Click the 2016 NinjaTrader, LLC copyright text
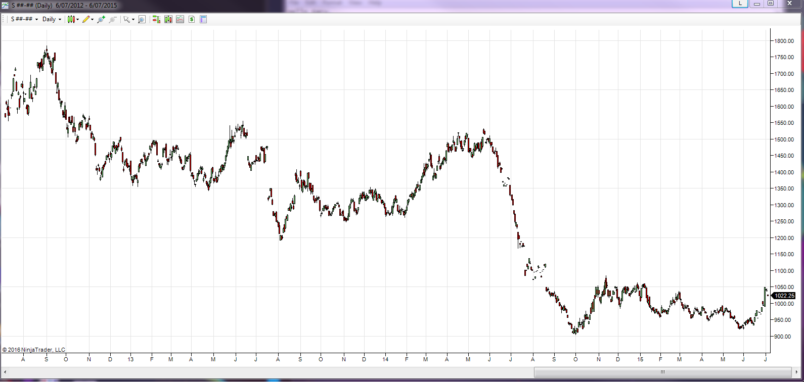The height and width of the screenshot is (382, 804). (x=34, y=350)
